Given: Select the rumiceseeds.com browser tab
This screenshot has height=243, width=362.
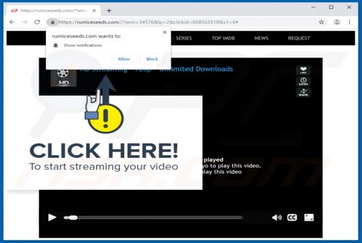Looking at the screenshot, I should (x=53, y=10).
